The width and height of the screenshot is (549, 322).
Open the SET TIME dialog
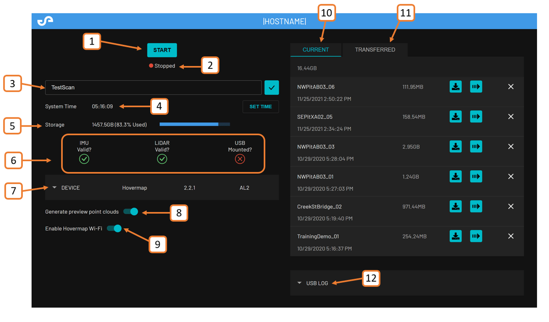pyautogui.click(x=260, y=107)
